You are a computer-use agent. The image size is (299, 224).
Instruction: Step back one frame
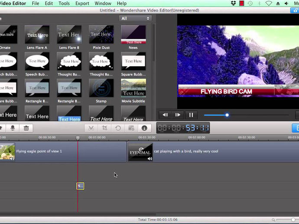click(165, 115)
